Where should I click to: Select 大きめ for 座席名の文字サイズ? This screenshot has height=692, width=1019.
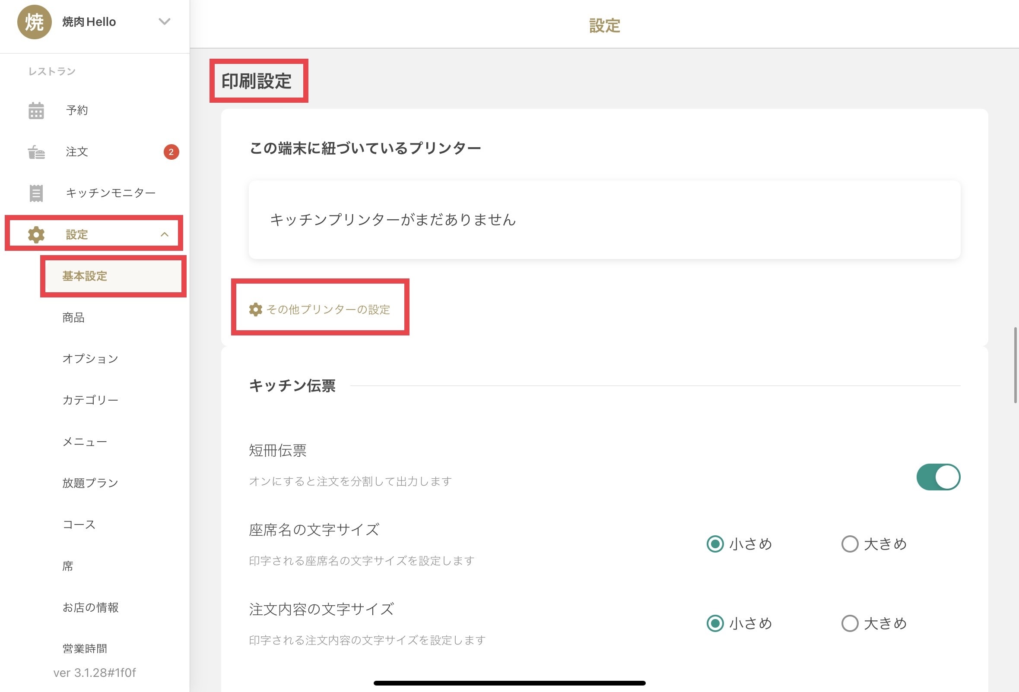850,544
